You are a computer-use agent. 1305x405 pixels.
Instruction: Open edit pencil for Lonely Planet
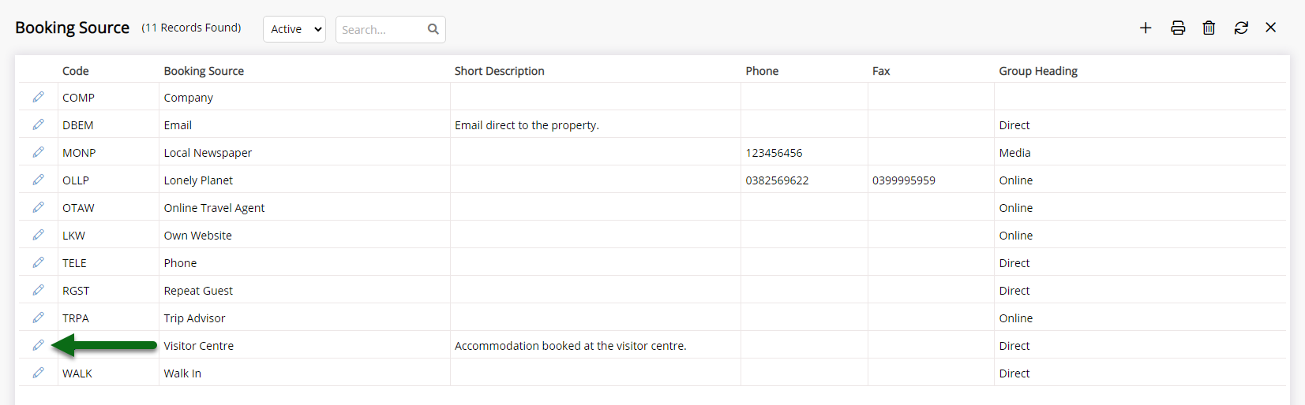(38, 180)
